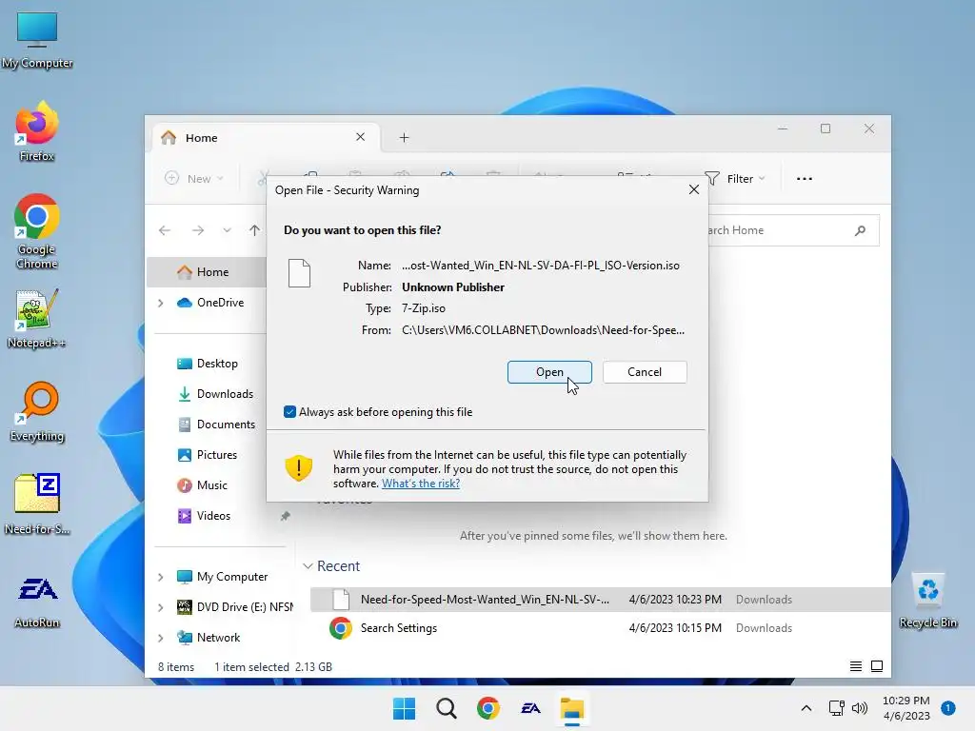Close the Security Warning dialog

click(x=694, y=189)
